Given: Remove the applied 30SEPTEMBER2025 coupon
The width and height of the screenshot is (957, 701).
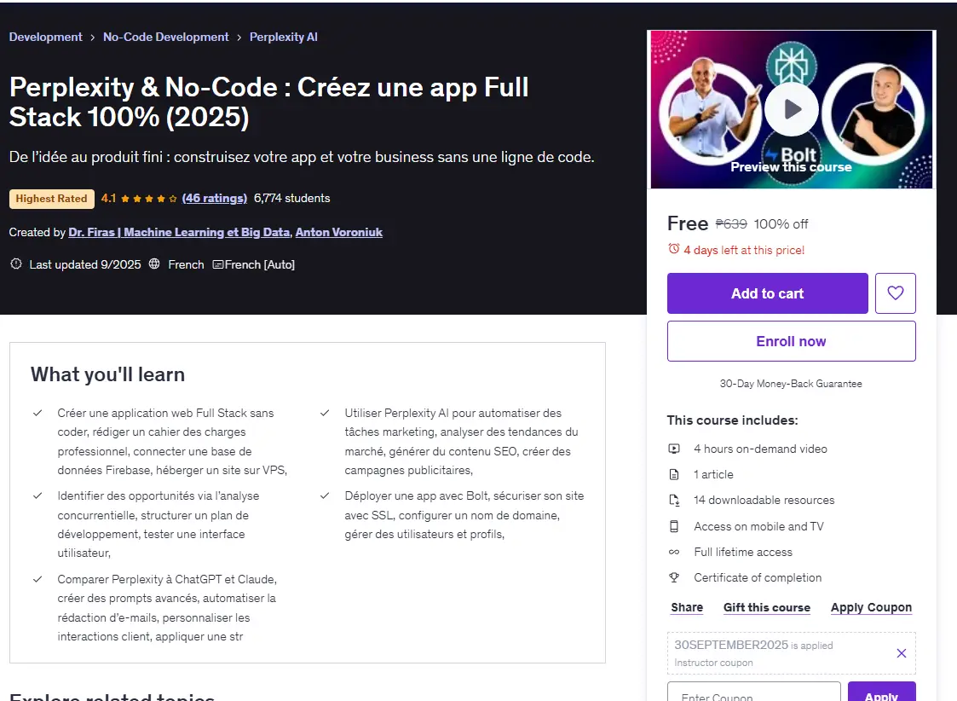Looking at the screenshot, I should click(x=902, y=653).
